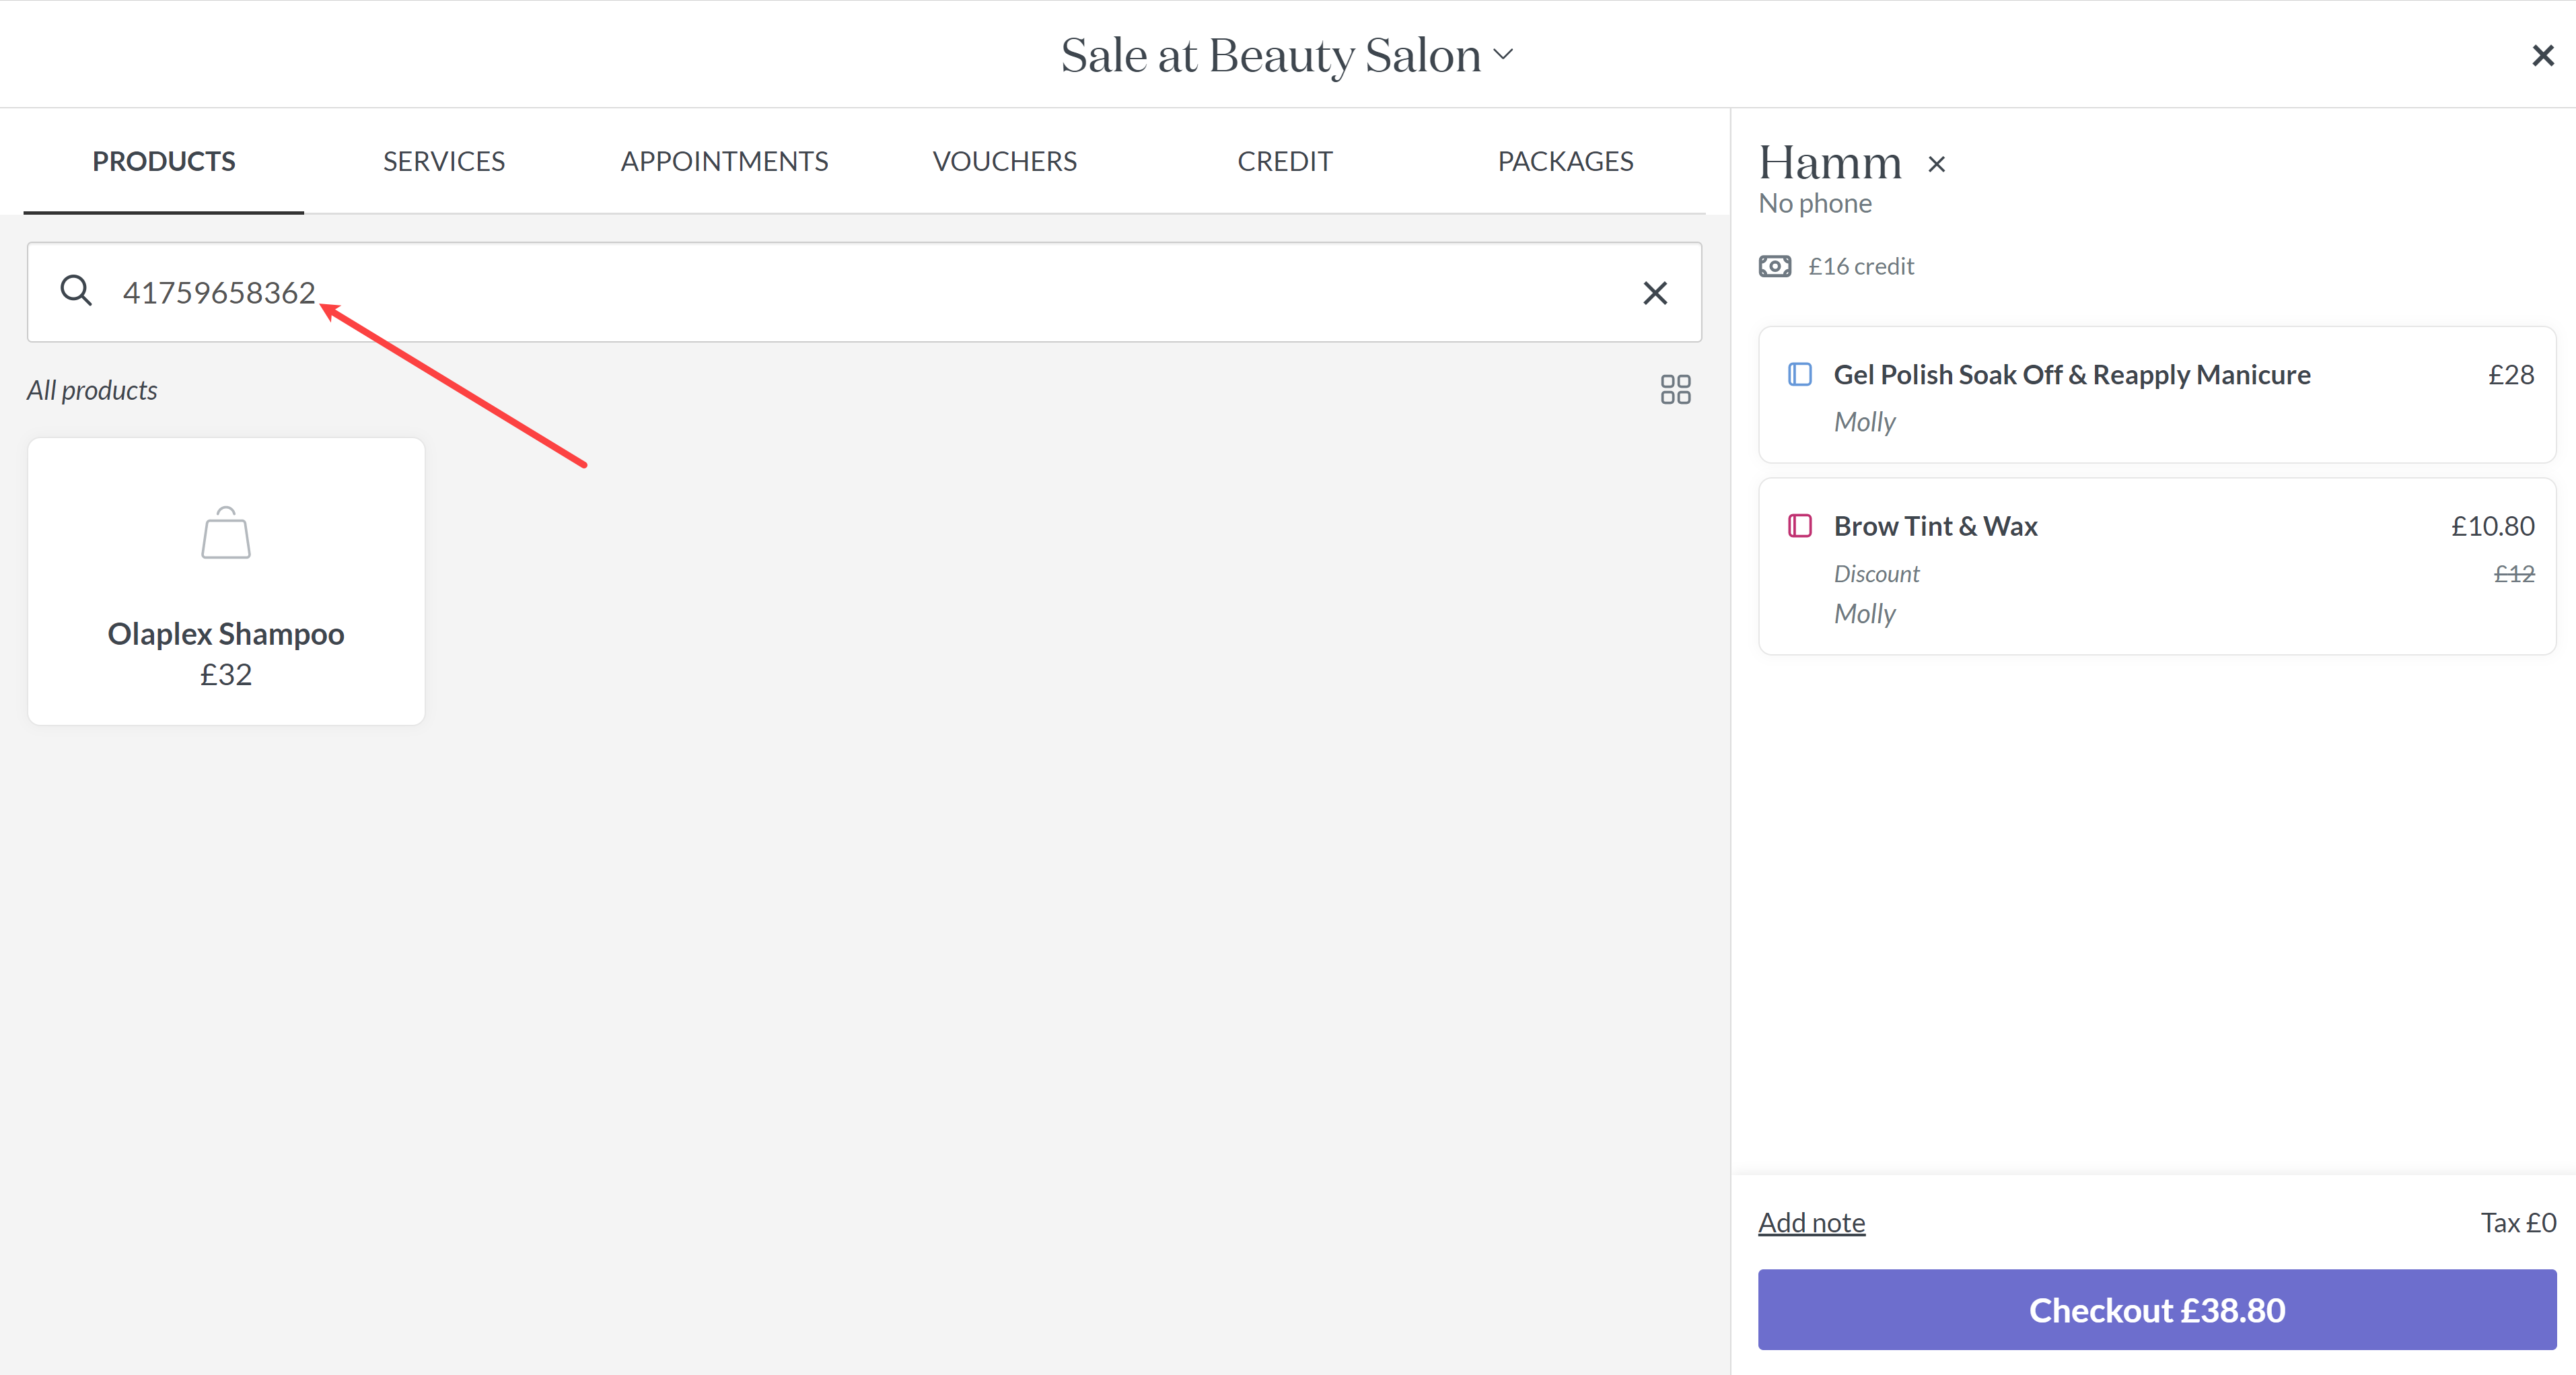Click the pink Brow Tint service icon

pos(1800,526)
